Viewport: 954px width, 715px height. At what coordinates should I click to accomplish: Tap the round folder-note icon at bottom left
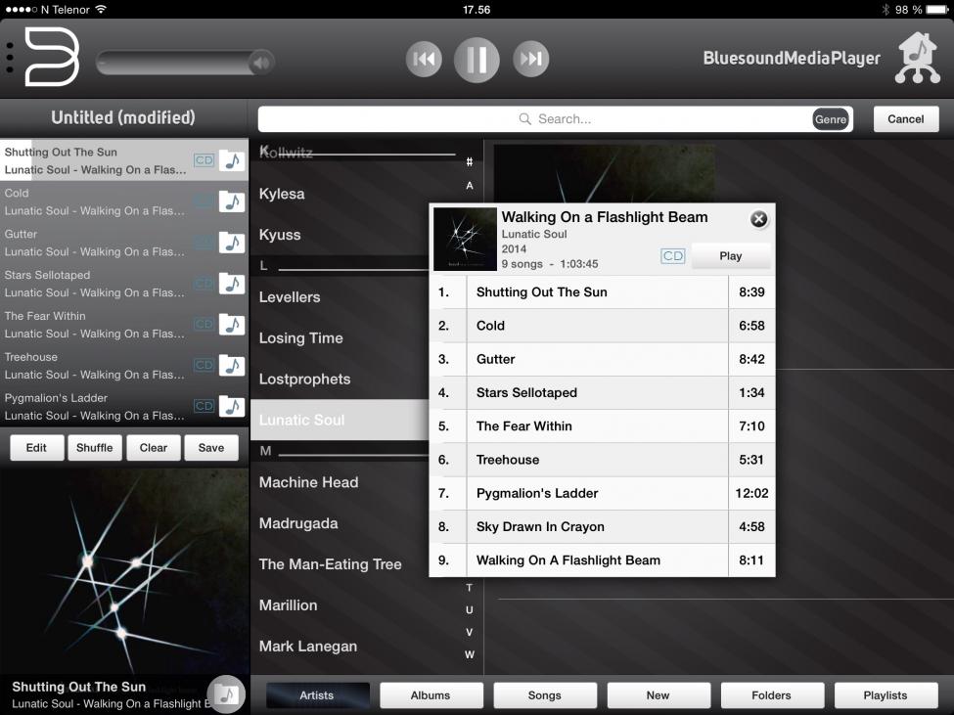tap(226, 693)
